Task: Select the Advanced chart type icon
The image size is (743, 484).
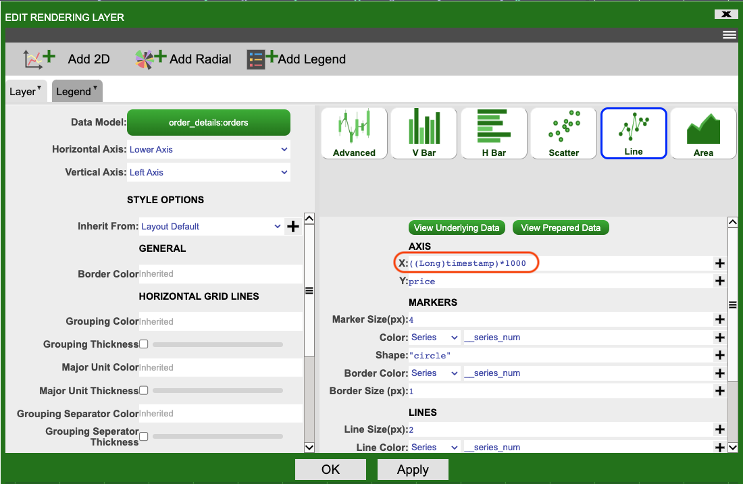Action: coord(354,133)
